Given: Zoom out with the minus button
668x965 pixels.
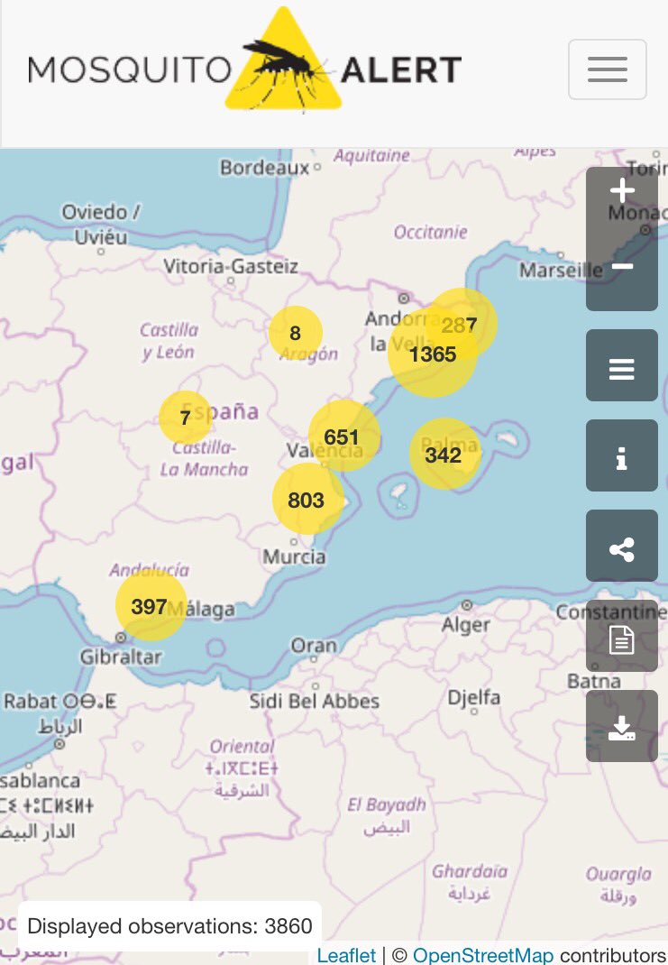Looking at the screenshot, I should [x=622, y=266].
